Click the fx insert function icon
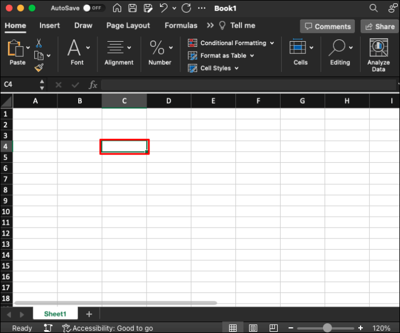The height and width of the screenshot is (333, 400). tap(93, 85)
